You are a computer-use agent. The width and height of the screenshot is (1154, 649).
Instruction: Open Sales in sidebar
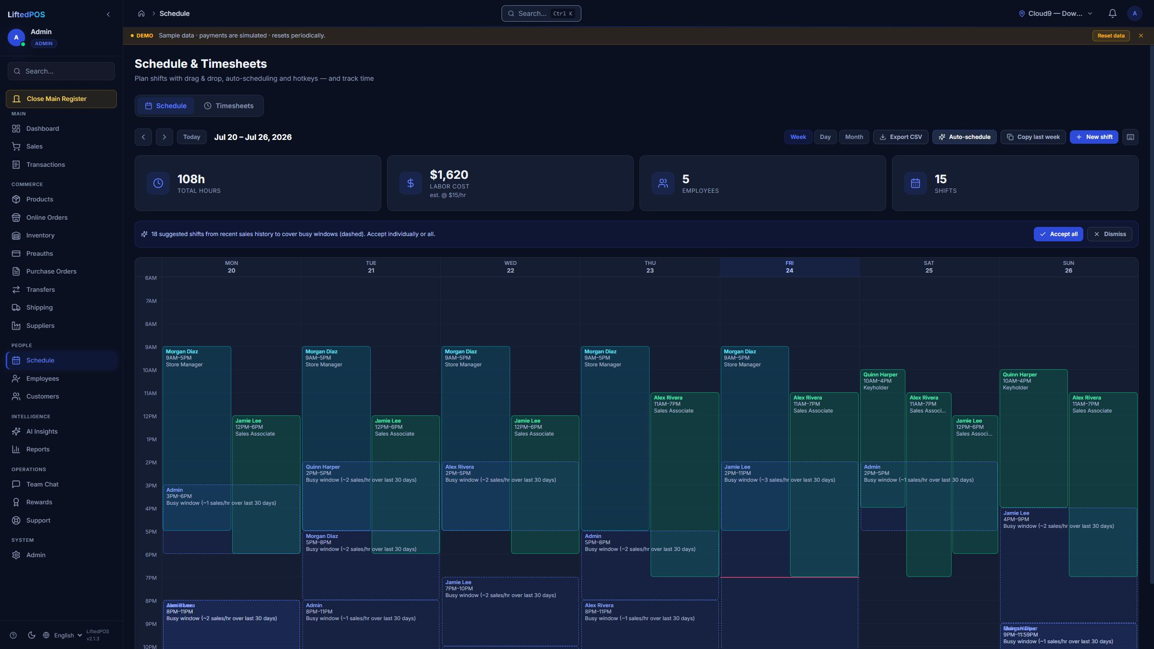coord(62,146)
